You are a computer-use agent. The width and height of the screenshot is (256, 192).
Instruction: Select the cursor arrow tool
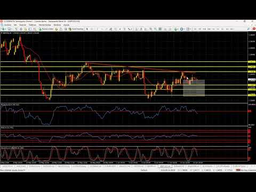(87, 29)
